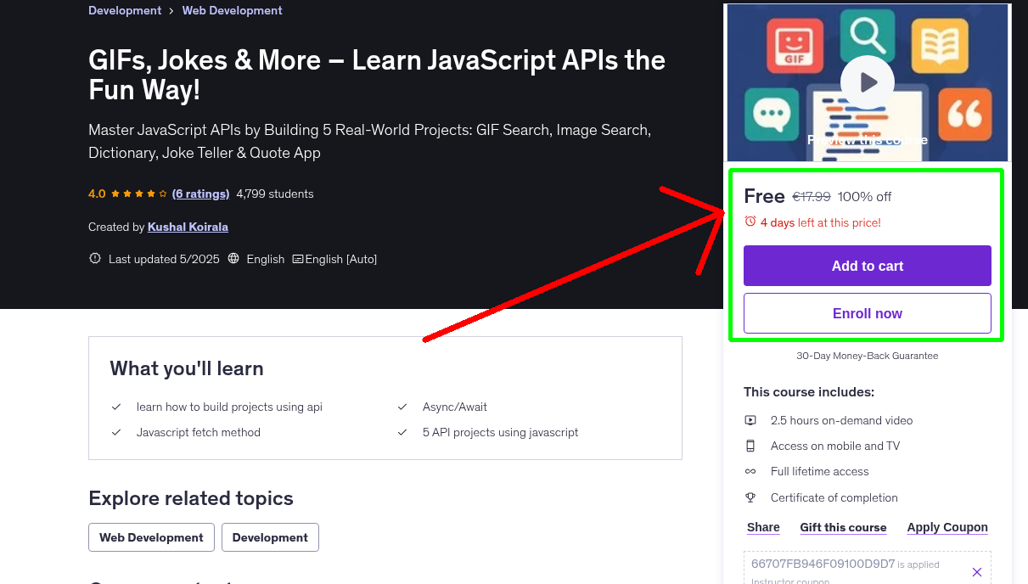Play the course preview video
This screenshot has height=584, width=1028.
pos(867,81)
